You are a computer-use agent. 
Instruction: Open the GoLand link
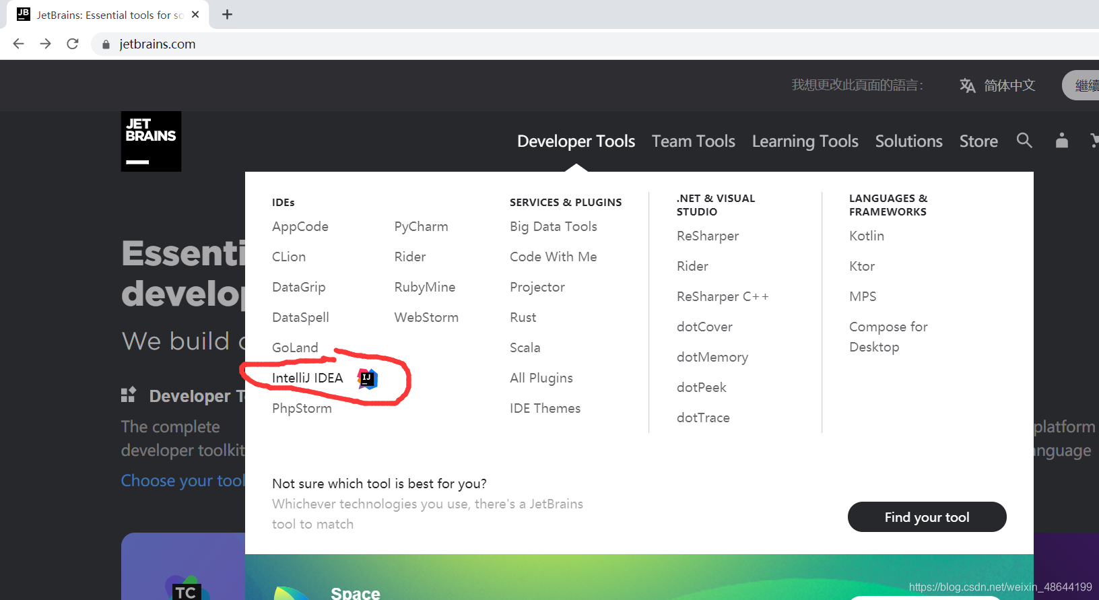tap(295, 348)
